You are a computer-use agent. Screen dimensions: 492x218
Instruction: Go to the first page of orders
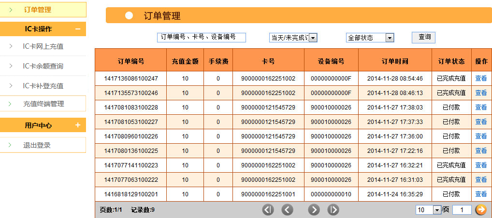(x=268, y=210)
